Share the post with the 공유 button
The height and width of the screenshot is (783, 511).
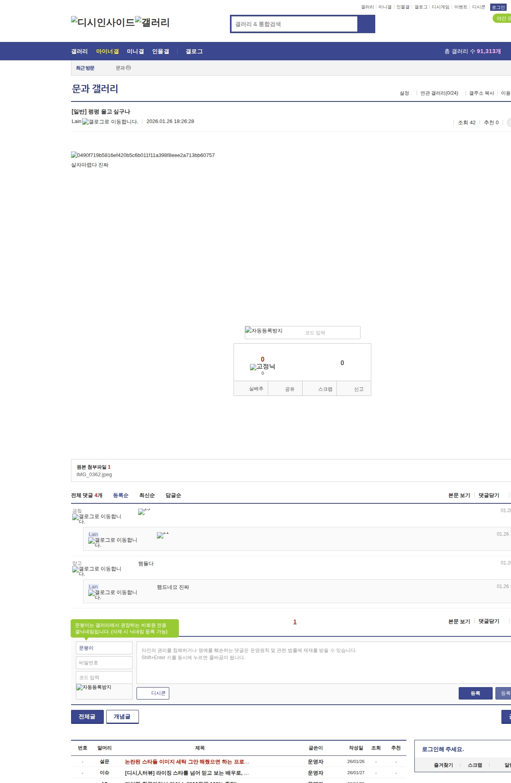[x=285, y=389]
